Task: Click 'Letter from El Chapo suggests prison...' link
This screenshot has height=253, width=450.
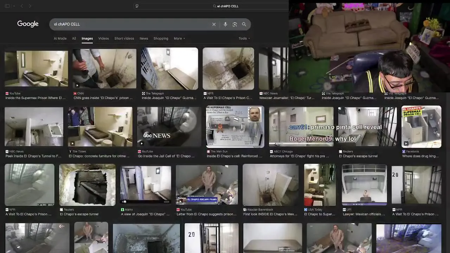Action: tap(206, 214)
